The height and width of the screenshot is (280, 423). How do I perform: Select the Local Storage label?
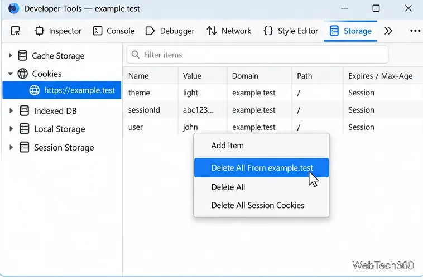point(59,129)
